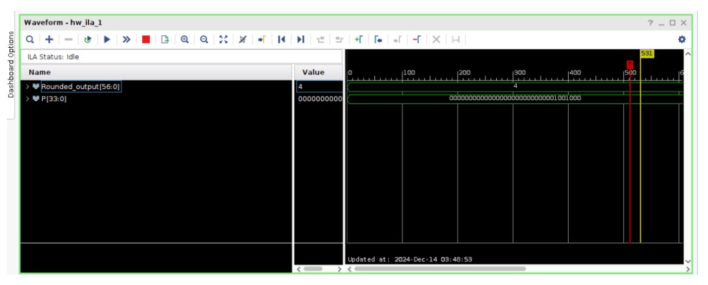The image size is (708, 285).
Task: Expand the Rounded_output[56:0] signal bus
Action: click(x=27, y=87)
